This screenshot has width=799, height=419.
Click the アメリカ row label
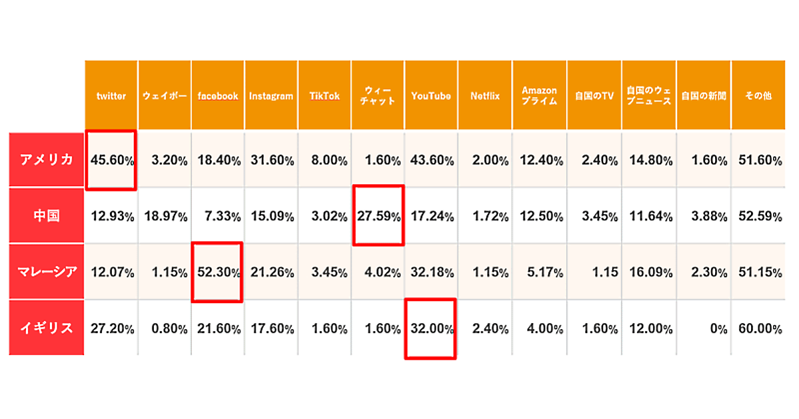[x=47, y=160]
